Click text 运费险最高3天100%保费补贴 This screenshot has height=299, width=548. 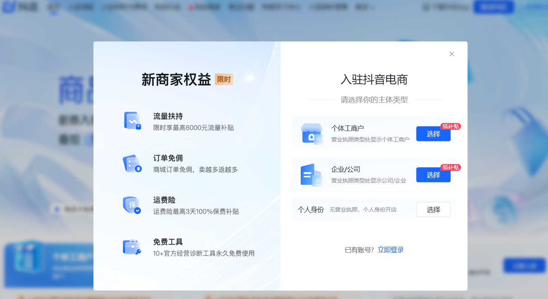pos(196,211)
